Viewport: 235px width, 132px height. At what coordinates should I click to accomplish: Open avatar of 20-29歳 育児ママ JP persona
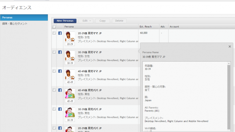(x=70, y=37)
